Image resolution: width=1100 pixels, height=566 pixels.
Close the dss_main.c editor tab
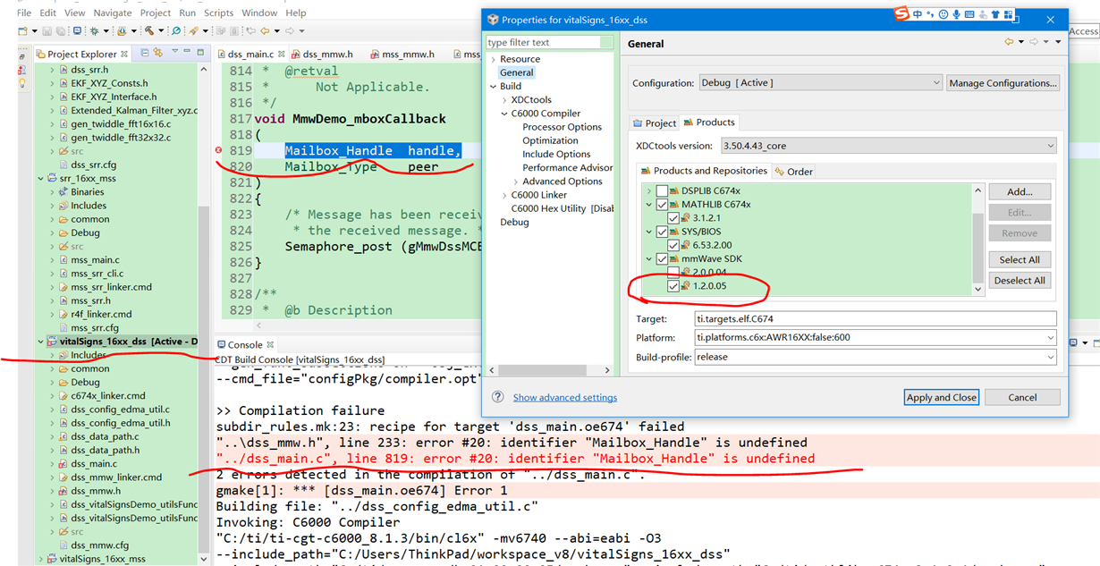281,54
